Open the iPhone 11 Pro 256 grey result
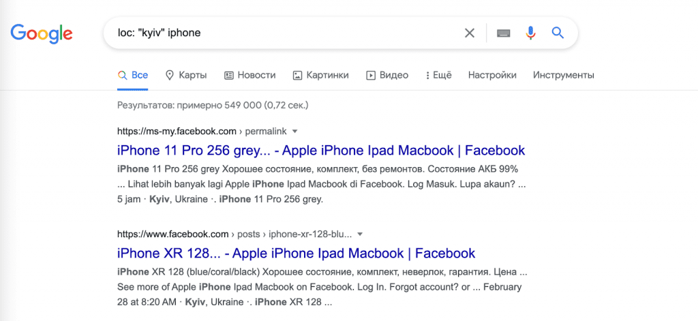The width and height of the screenshot is (698, 321). tap(321, 150)
